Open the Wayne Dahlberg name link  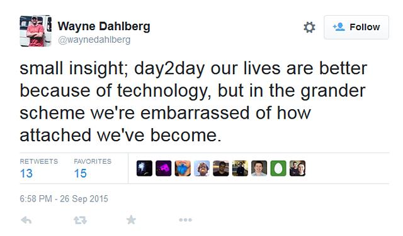tap(104, 26)
